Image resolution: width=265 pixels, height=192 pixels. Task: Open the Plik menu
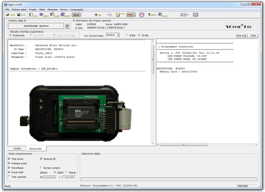[x=7, y=10]
